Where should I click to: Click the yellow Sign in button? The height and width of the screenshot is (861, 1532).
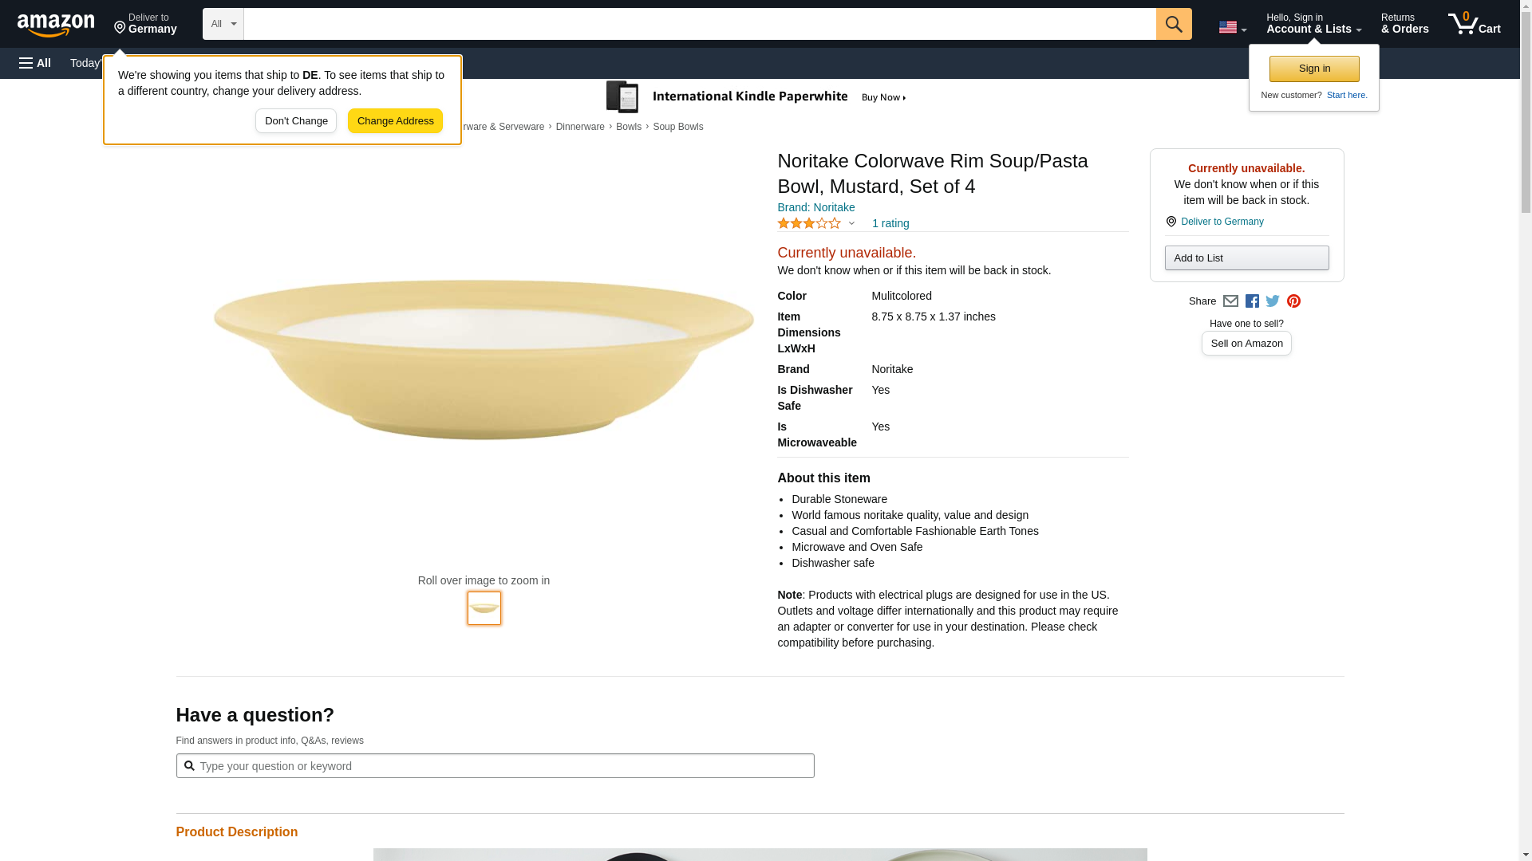coord(1314,69)
